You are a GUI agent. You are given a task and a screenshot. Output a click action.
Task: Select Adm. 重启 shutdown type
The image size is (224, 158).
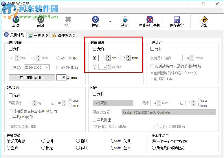(x=113, y=148)
